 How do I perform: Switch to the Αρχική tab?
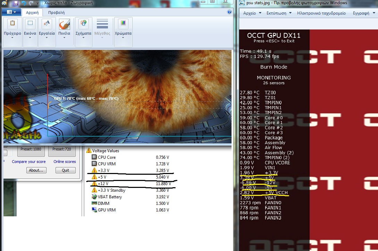tap(32, 12)
